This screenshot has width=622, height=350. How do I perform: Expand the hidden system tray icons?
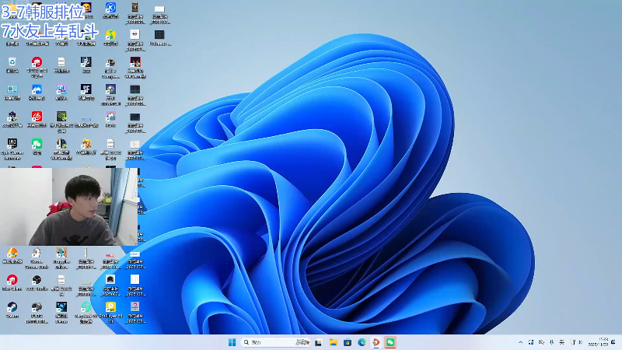(521, 342)
